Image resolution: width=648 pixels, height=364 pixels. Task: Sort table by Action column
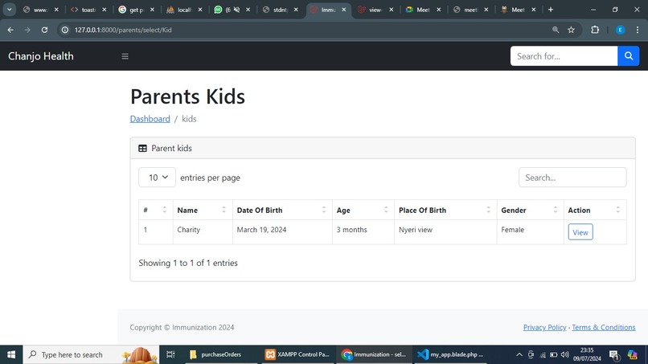(x=595, y=210)
